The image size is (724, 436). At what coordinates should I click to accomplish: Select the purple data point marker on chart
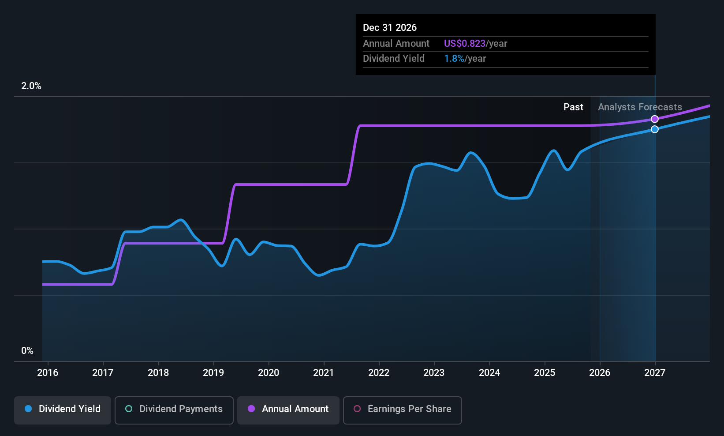pos(655,119)
